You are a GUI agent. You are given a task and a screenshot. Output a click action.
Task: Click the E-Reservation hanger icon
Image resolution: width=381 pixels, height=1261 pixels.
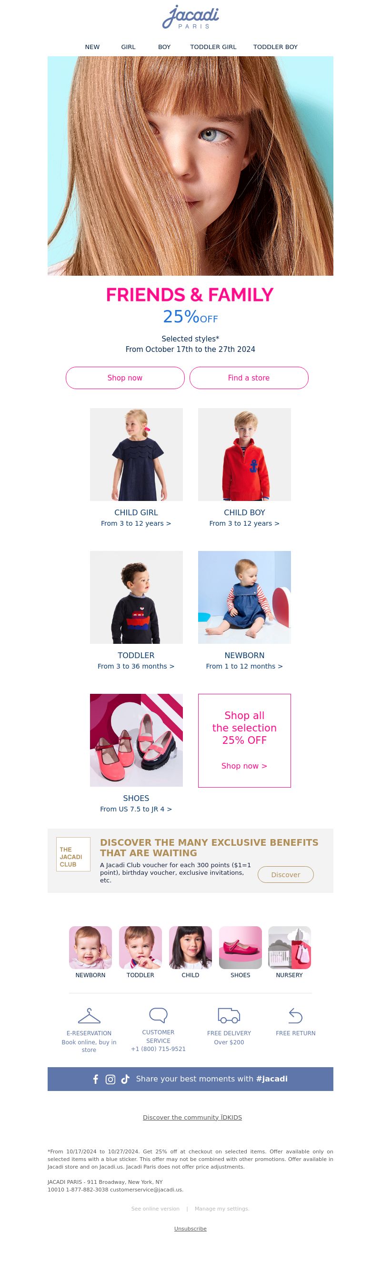tap(89, 1015)
